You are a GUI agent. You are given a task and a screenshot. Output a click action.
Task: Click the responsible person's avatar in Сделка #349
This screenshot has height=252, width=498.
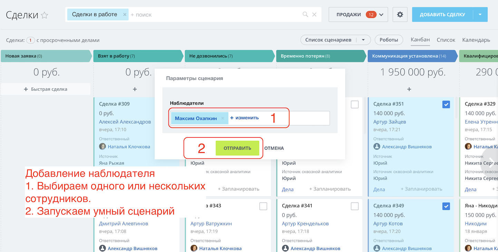(x=377, y=248)
